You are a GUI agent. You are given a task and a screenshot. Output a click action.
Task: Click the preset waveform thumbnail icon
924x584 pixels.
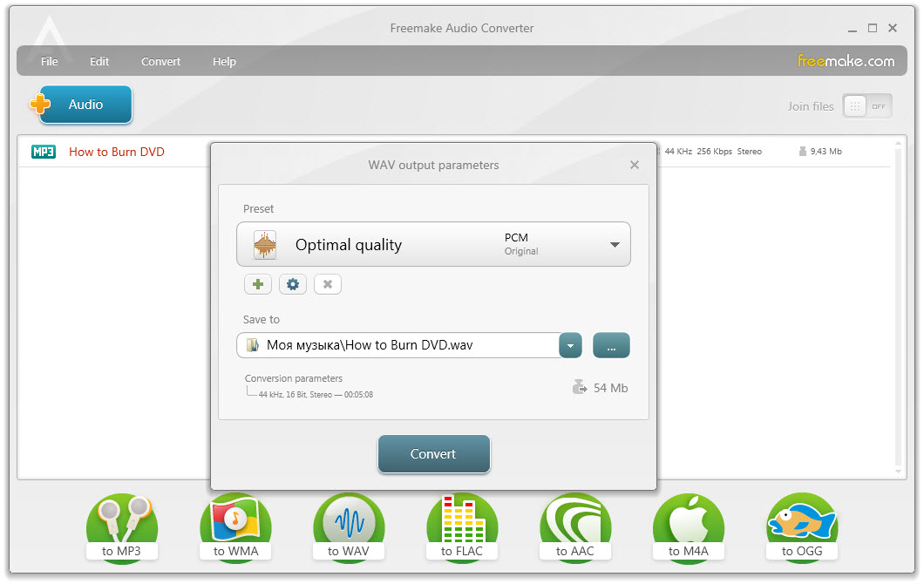pos(265,245)
